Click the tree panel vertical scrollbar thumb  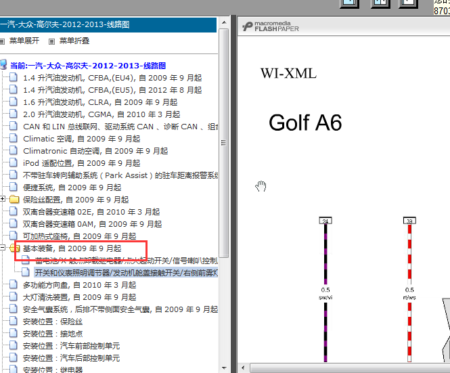click(x=224, y=143)
